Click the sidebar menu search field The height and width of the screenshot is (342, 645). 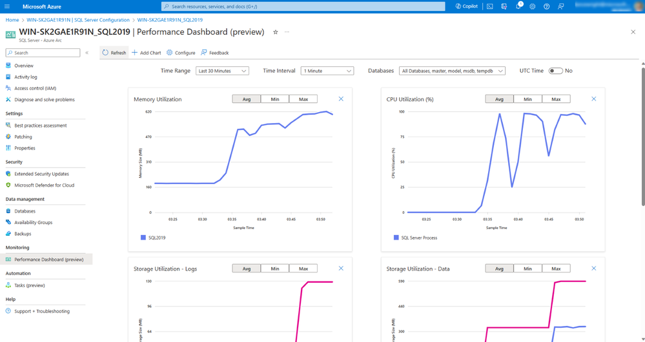click(x=43, y=53)
